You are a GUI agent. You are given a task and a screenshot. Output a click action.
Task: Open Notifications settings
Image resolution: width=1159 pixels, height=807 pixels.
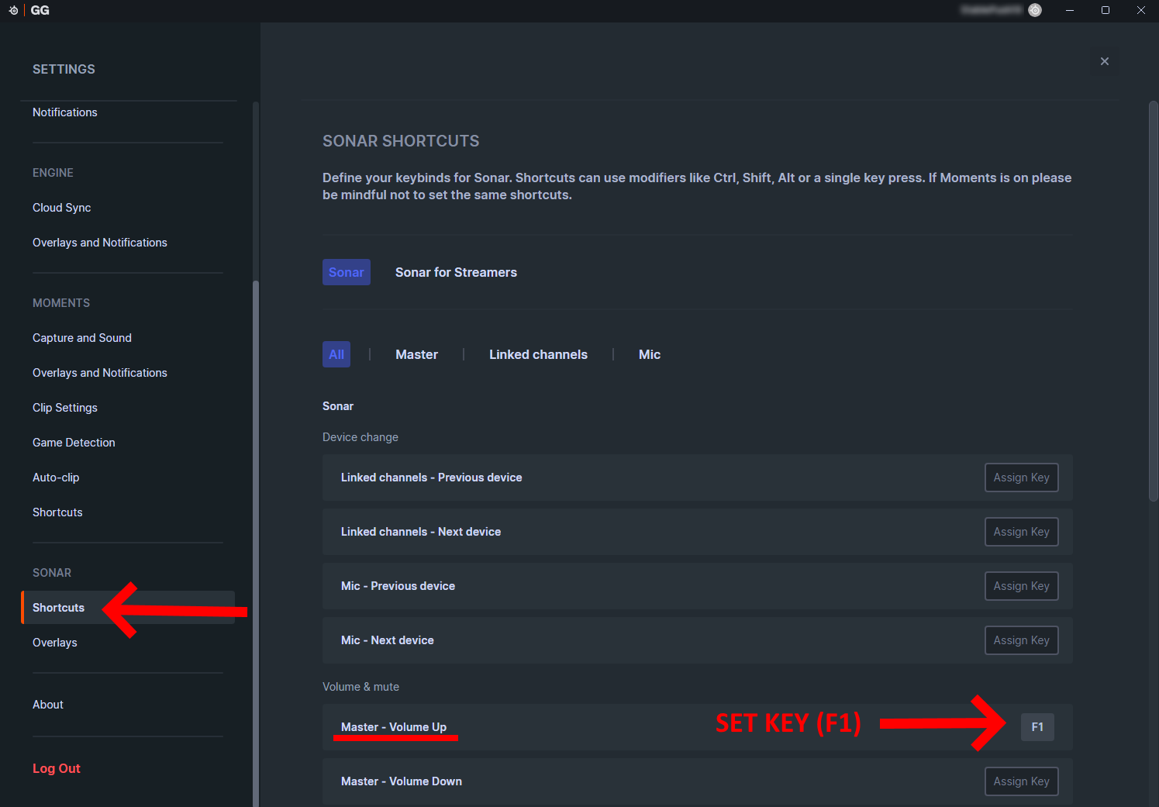pyautogui.click(x=65, y=112)
